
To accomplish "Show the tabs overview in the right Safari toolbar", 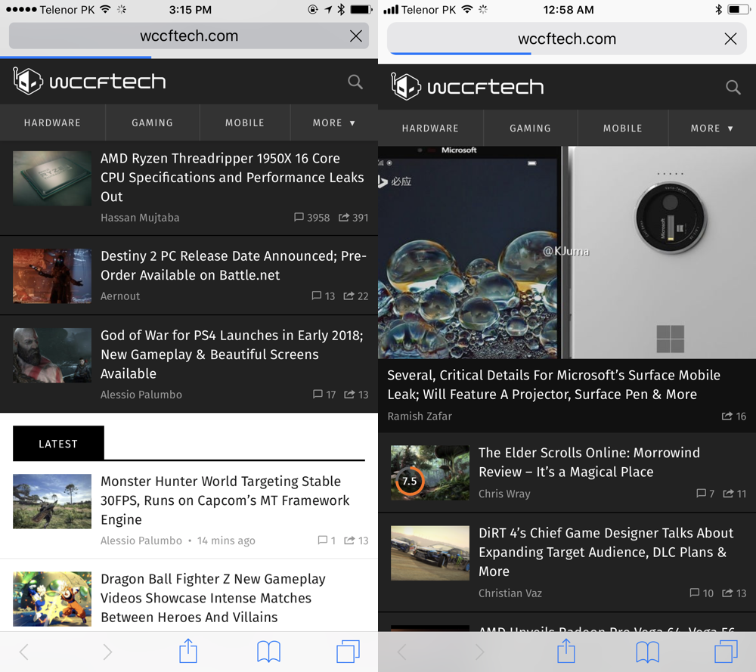I will [726, 652].
